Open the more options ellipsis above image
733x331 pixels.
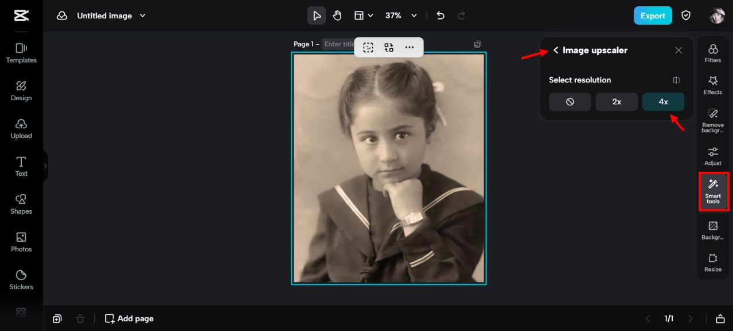click(x=410, y=48)
